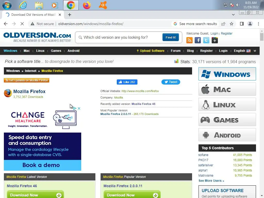264x198 pixels.
Task: Switch to Chrome in the taskbar
Action: coord(71,5)
